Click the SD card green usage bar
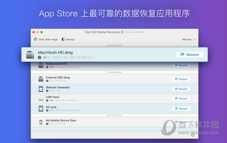This screenshot has width=227, height=143. pos(52,111)
